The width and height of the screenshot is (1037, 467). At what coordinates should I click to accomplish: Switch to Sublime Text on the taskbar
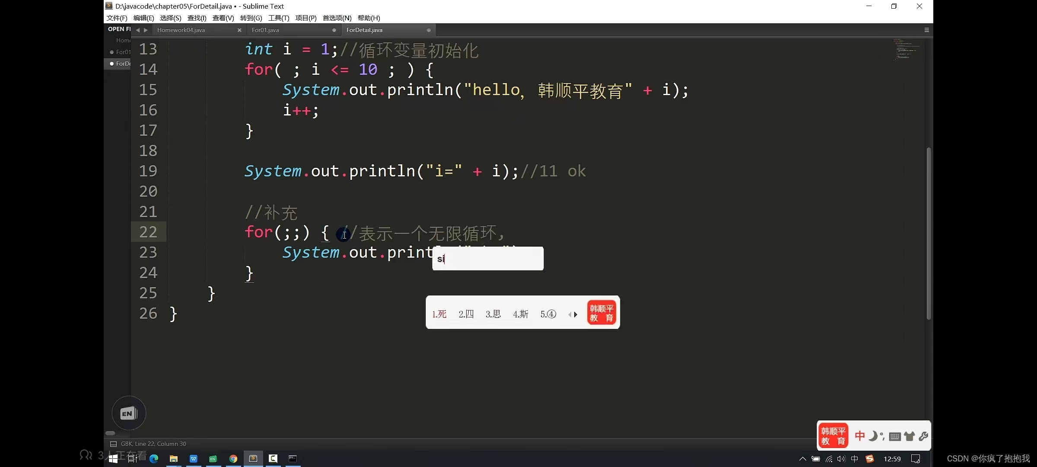pos(253,458)
